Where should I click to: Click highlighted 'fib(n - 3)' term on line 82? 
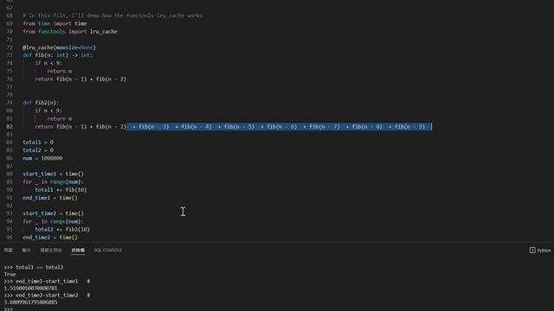click(154, 127)
